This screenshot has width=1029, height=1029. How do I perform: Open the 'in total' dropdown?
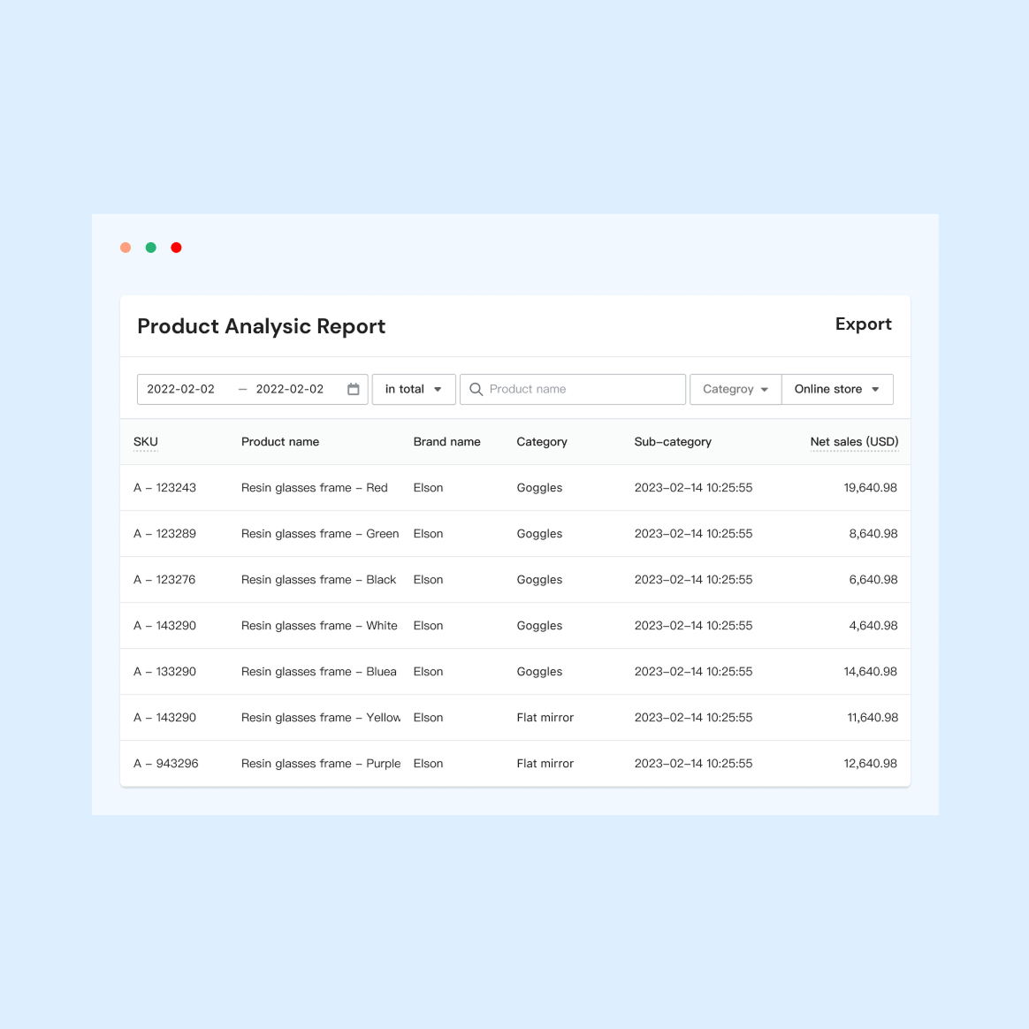tap(414, 389)
